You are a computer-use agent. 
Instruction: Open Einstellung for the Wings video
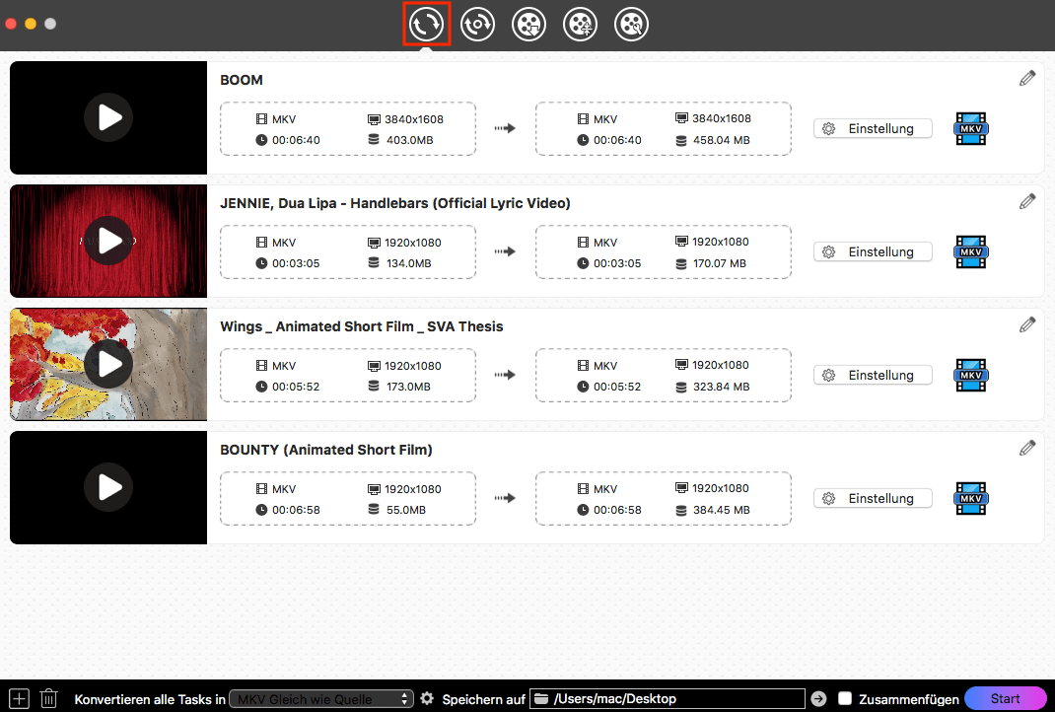(873, 375)
